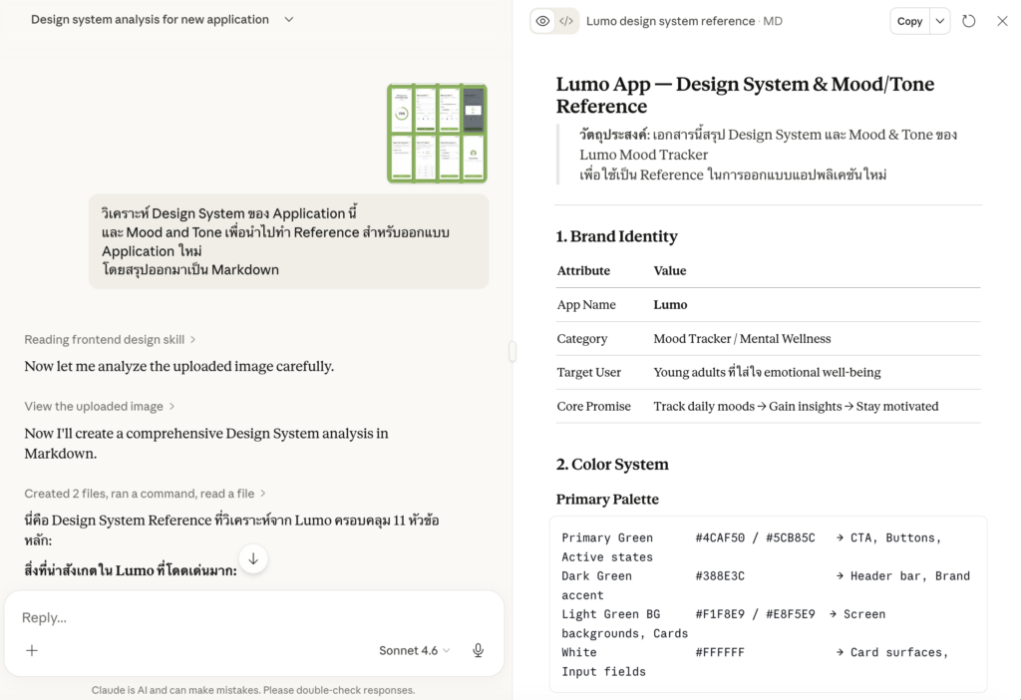Click the Primary Palette code block

(x=768, y=604)
